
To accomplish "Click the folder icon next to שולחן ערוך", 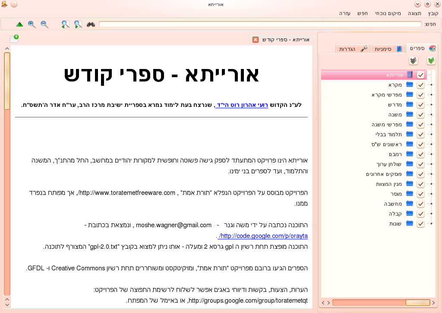I will click(x=410, y=164).
